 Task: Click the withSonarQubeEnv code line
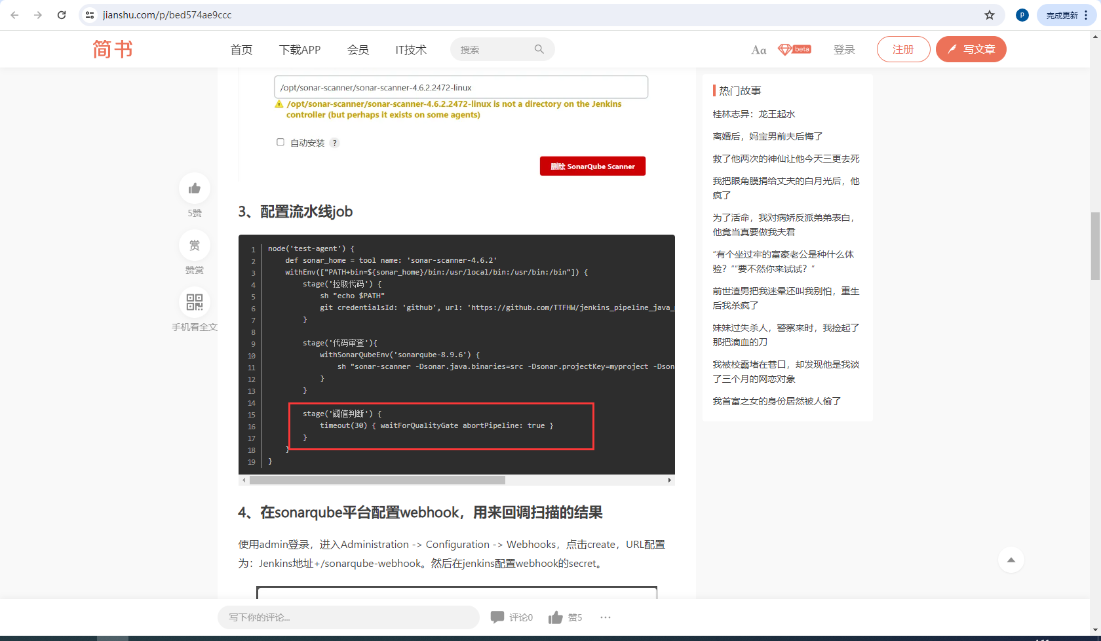(x=400, y=355)
